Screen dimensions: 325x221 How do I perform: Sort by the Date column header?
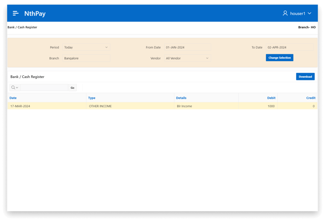pos(13,98)
